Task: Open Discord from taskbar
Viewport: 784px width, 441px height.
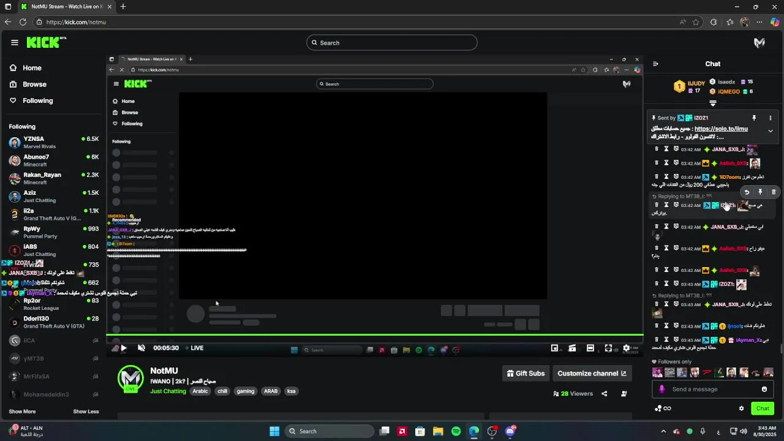Action: click(x=510, y=431)
